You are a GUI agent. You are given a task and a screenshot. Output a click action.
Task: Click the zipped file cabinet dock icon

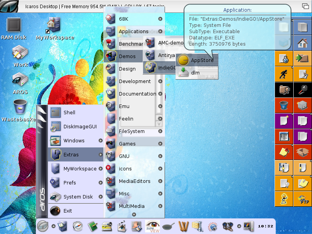tap(197, 226)
